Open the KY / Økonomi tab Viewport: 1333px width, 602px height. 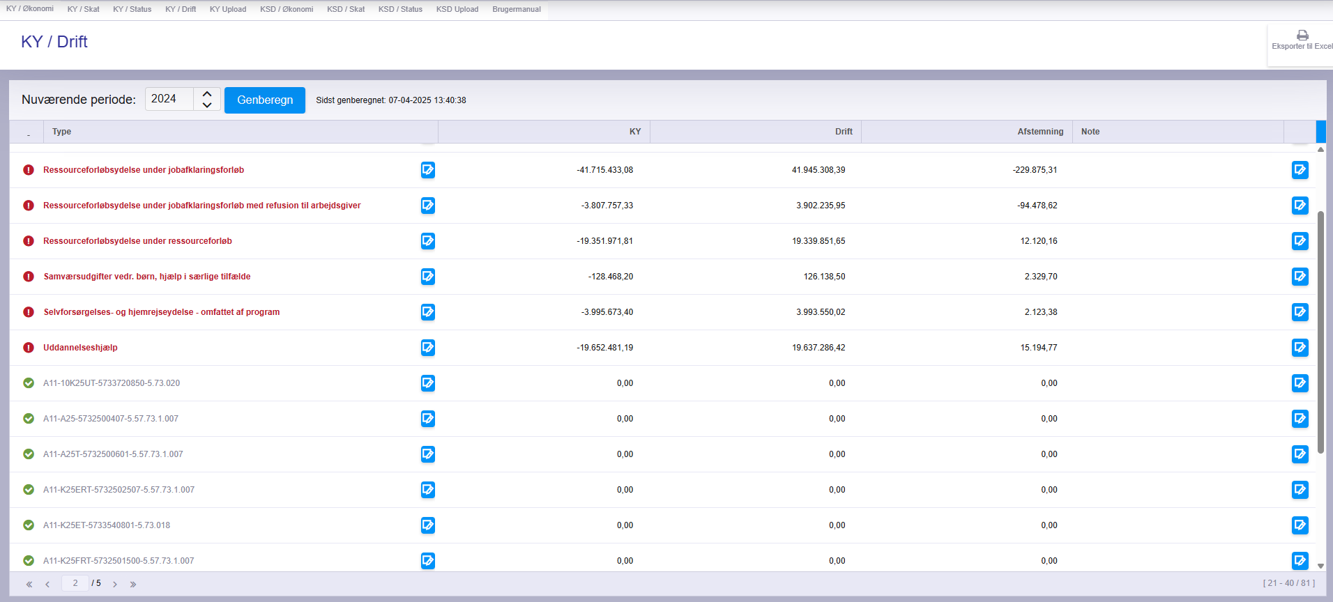coord(30,9)
